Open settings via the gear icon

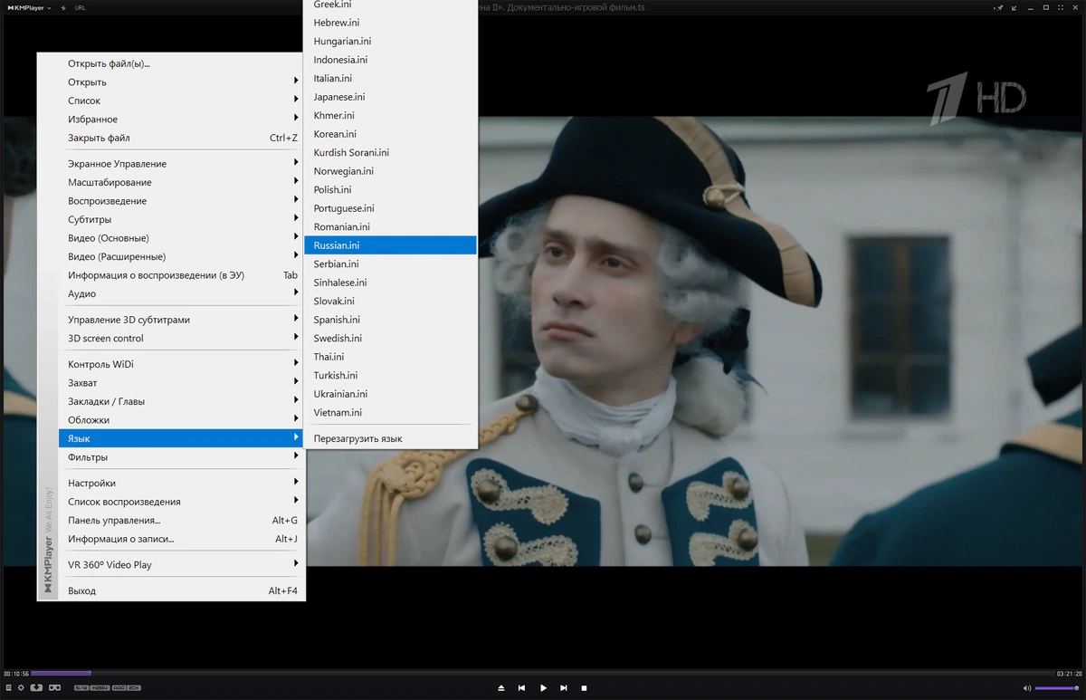point(21,688)
